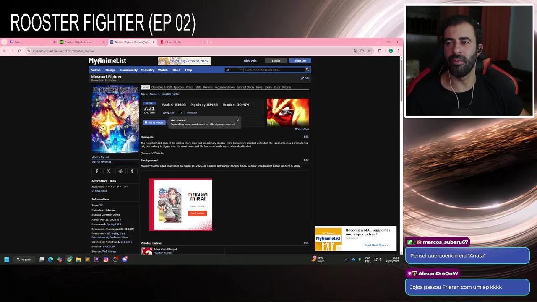Open the Community menu
Viewport: 537px width, 302px height.
(129, 70)
